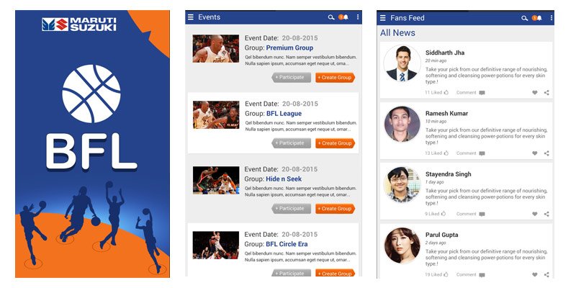Tap the search icon in Fans Feed header

click(524, 18)
